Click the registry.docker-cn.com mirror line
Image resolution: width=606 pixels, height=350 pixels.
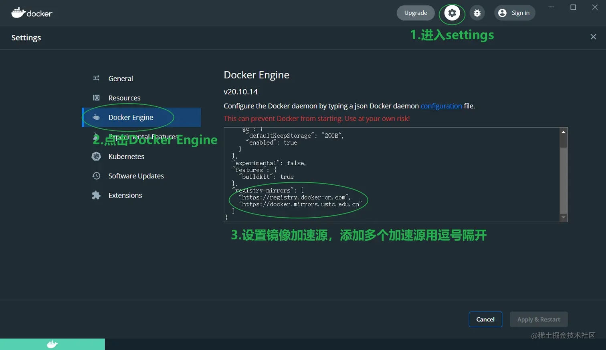tap(295, 197)
